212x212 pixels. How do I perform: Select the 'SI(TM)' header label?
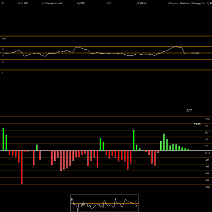81,3
